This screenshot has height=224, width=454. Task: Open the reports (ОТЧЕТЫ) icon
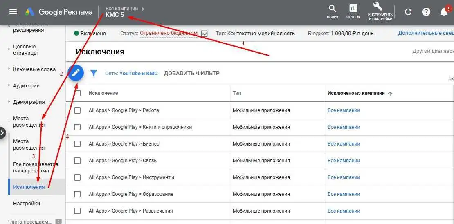click(x=353, y=11)
